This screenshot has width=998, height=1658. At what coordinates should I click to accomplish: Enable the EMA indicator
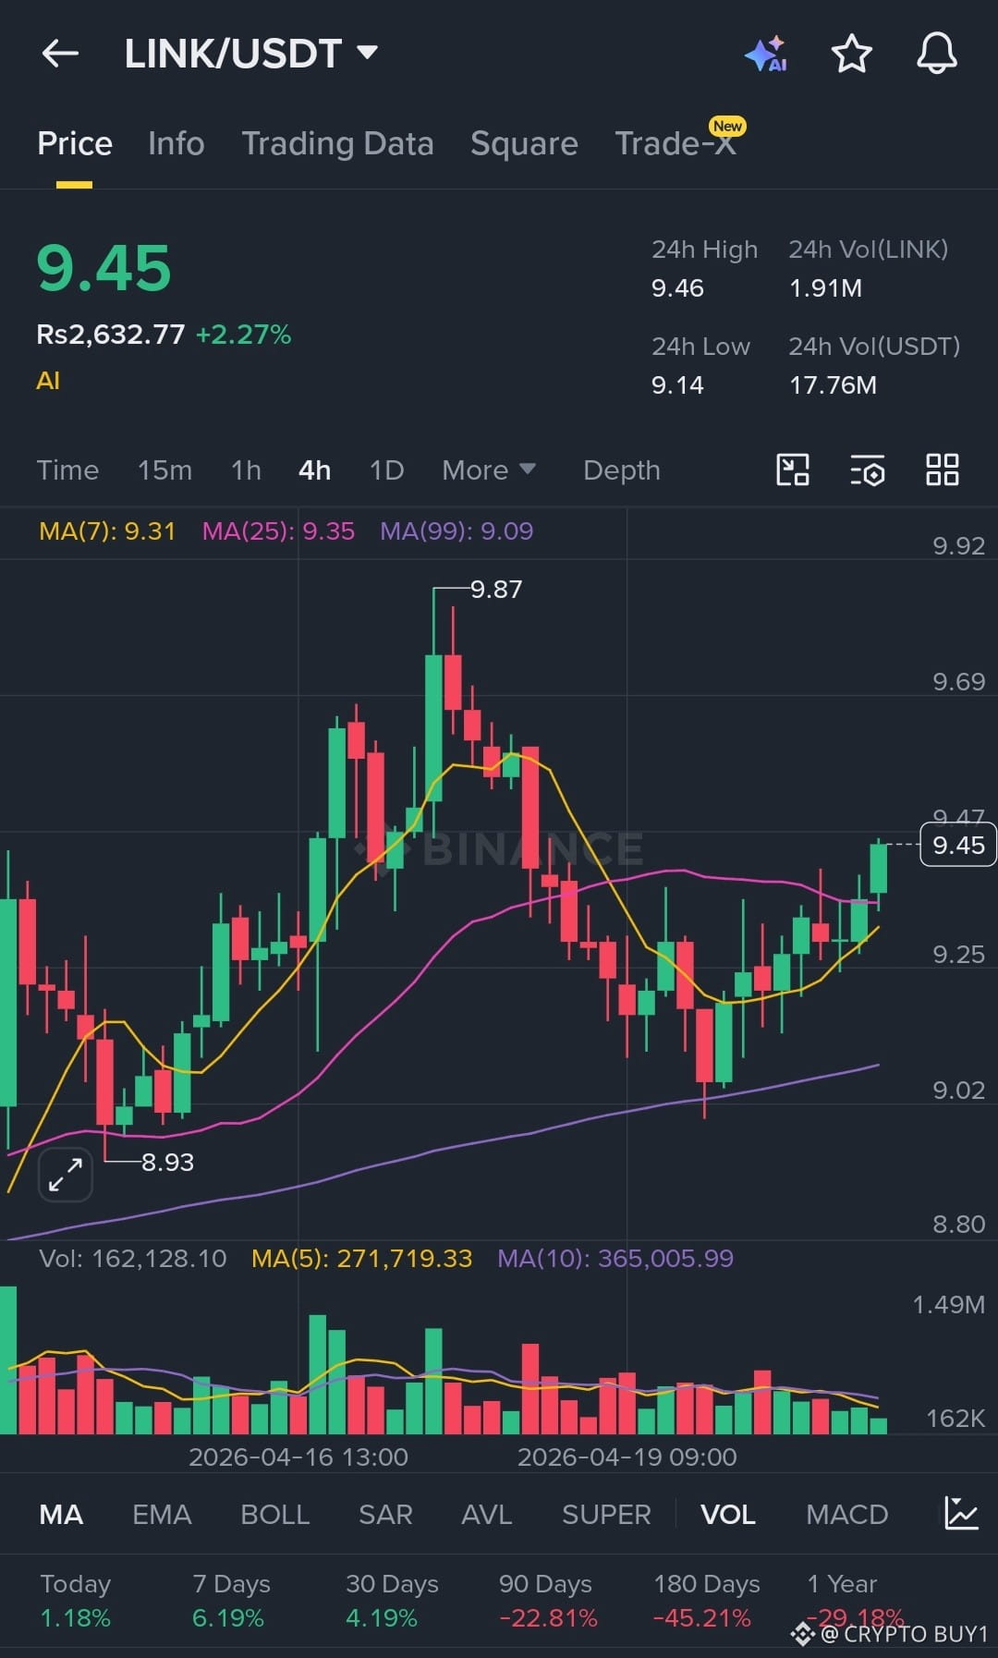pyautogui.click(x=162, y=1514)
